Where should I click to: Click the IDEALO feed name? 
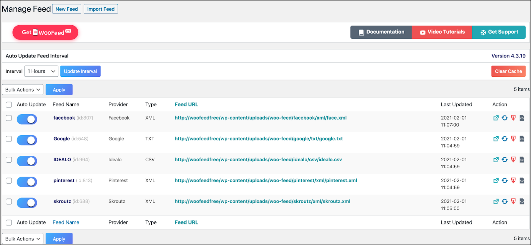(62, 160)
